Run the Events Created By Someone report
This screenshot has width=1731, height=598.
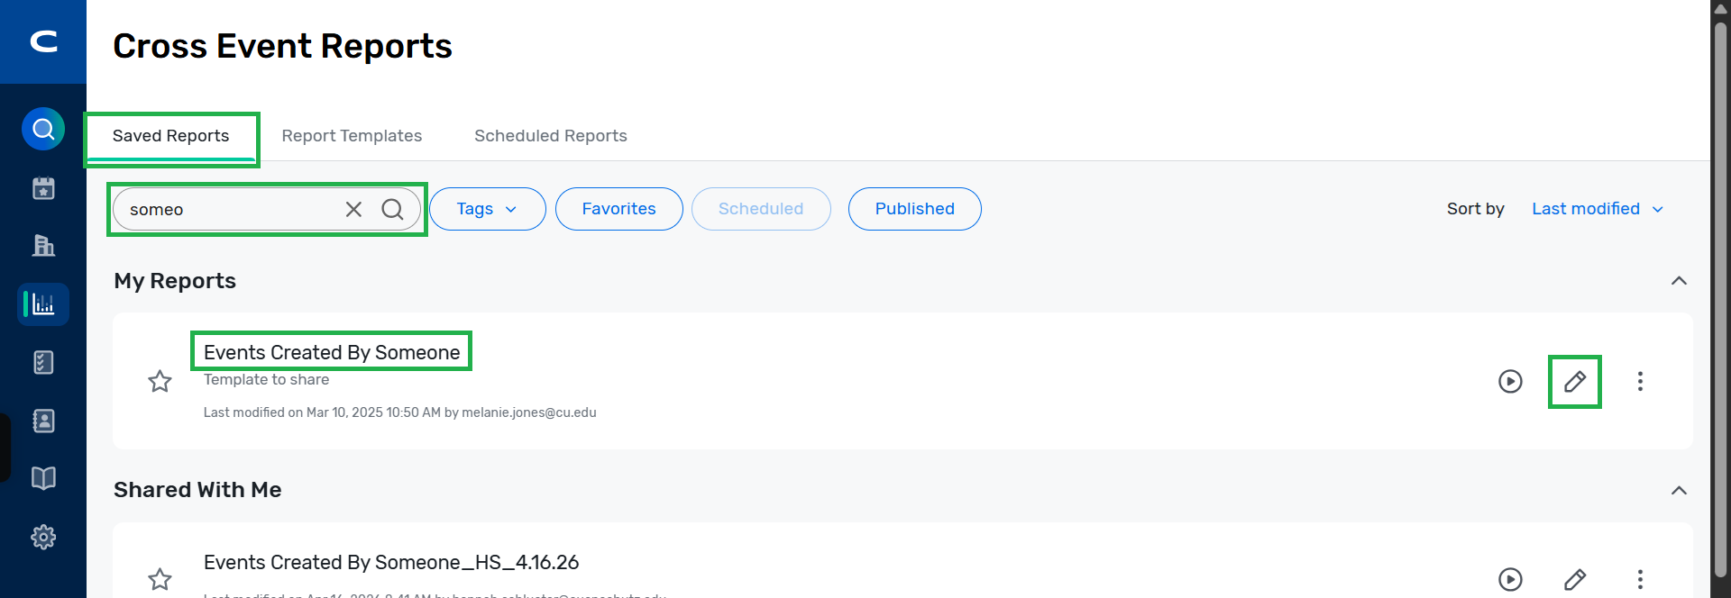(1510, 382)
